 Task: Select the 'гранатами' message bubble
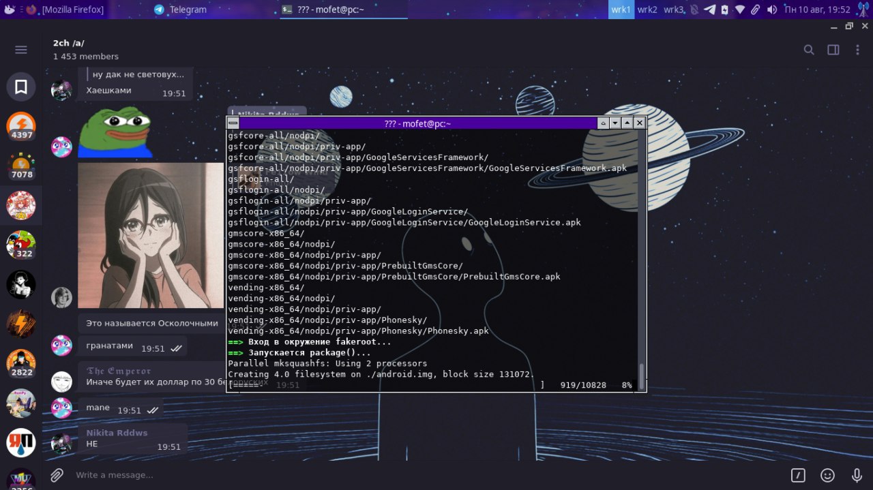132,347
